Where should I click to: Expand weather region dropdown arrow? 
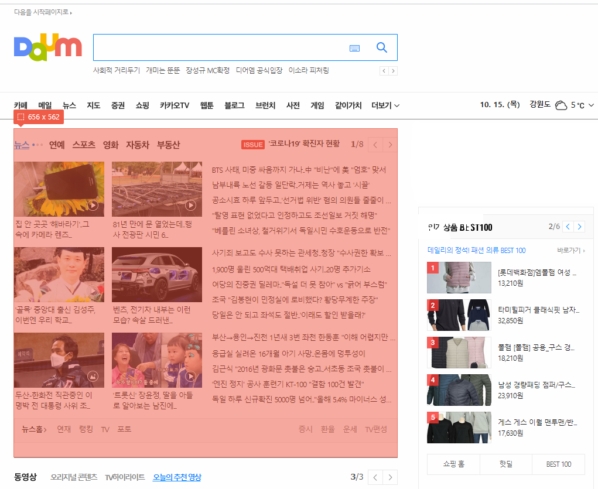591,105
